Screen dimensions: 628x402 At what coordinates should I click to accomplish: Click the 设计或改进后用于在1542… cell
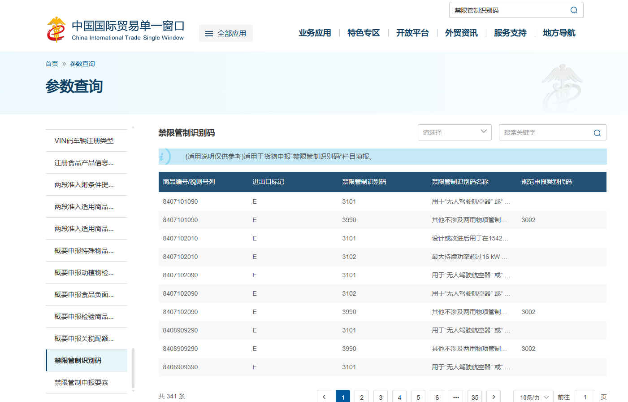[x=470, y=238]
